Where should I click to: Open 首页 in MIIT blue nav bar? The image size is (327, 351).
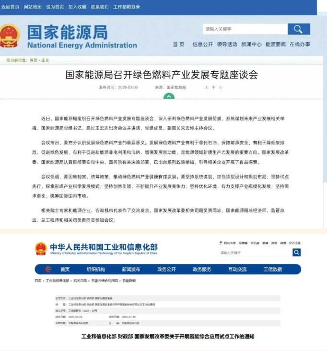(x=65, y=269)
